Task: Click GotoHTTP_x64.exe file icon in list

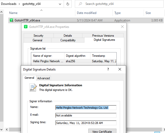Action: (x=11, y=20)
